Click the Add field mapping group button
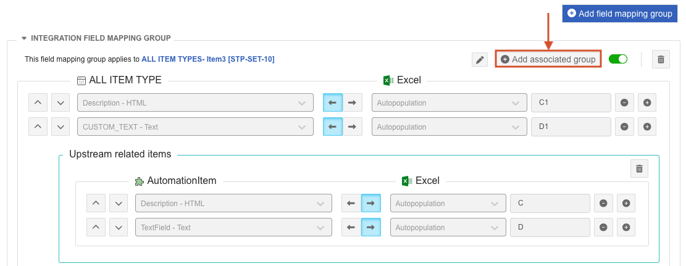Screen dimensions: 686x266 [619, 14]
